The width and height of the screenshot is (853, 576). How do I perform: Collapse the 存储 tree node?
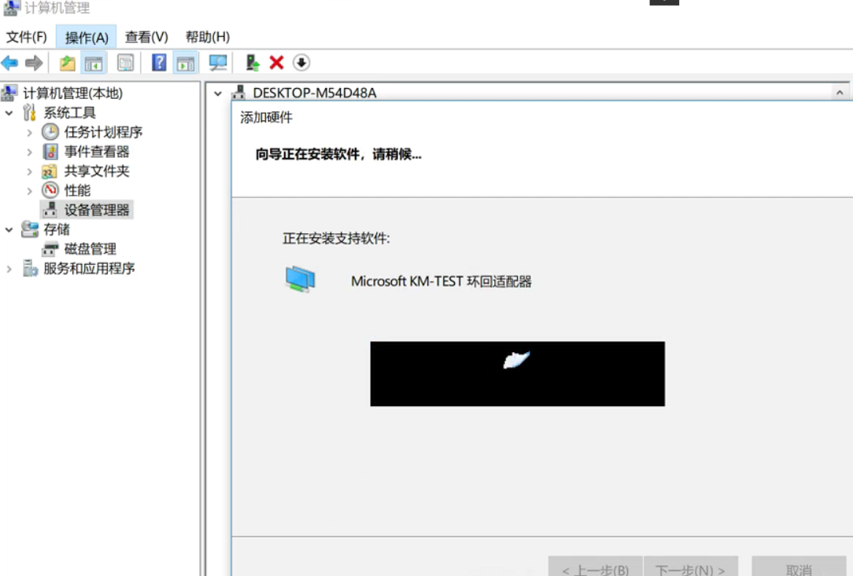coord(9,230)
